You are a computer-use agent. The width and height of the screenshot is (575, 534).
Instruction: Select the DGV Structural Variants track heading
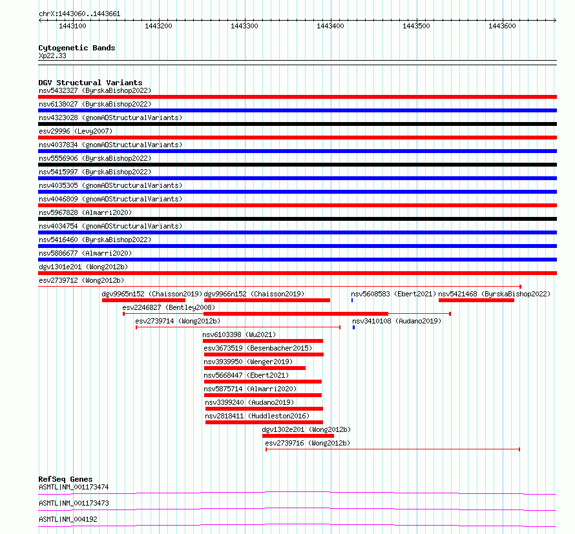pos(90,83)
